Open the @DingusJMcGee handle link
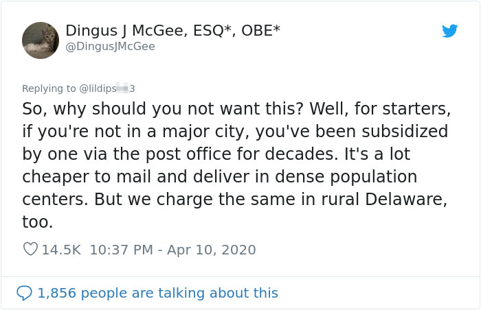Viewport: 481px width, 310px height. coord(110,47)
